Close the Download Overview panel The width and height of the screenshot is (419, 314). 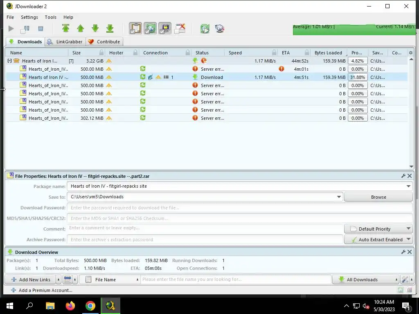pos(410,252)
